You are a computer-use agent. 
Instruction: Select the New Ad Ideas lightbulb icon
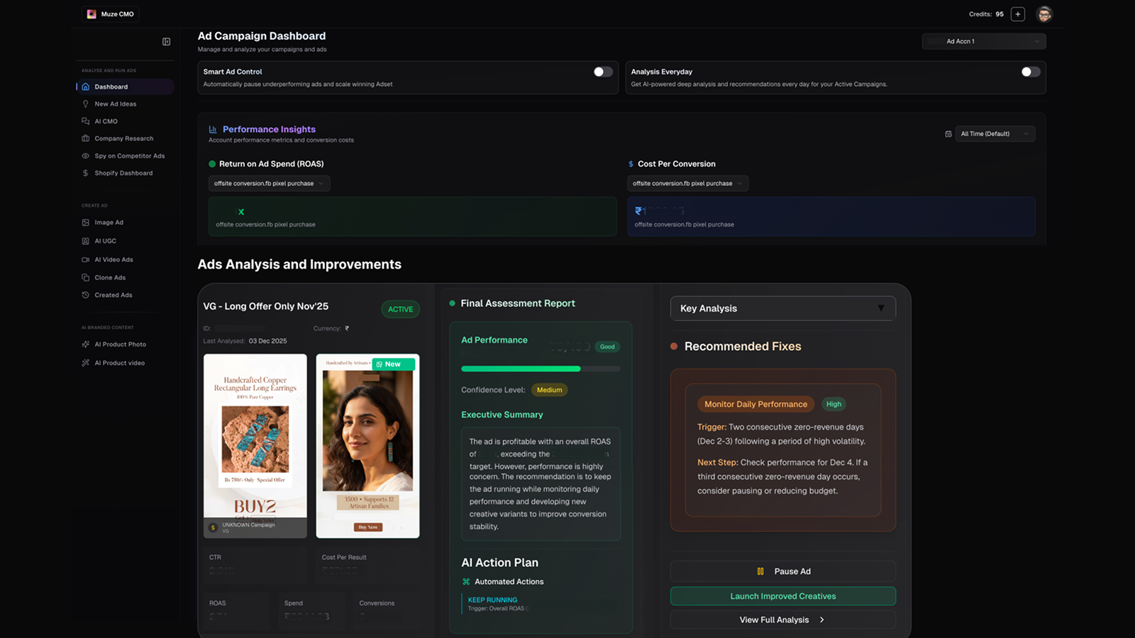85,103
